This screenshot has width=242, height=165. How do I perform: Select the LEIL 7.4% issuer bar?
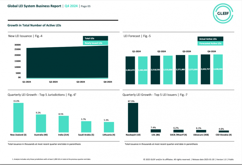tap(156, 131)
